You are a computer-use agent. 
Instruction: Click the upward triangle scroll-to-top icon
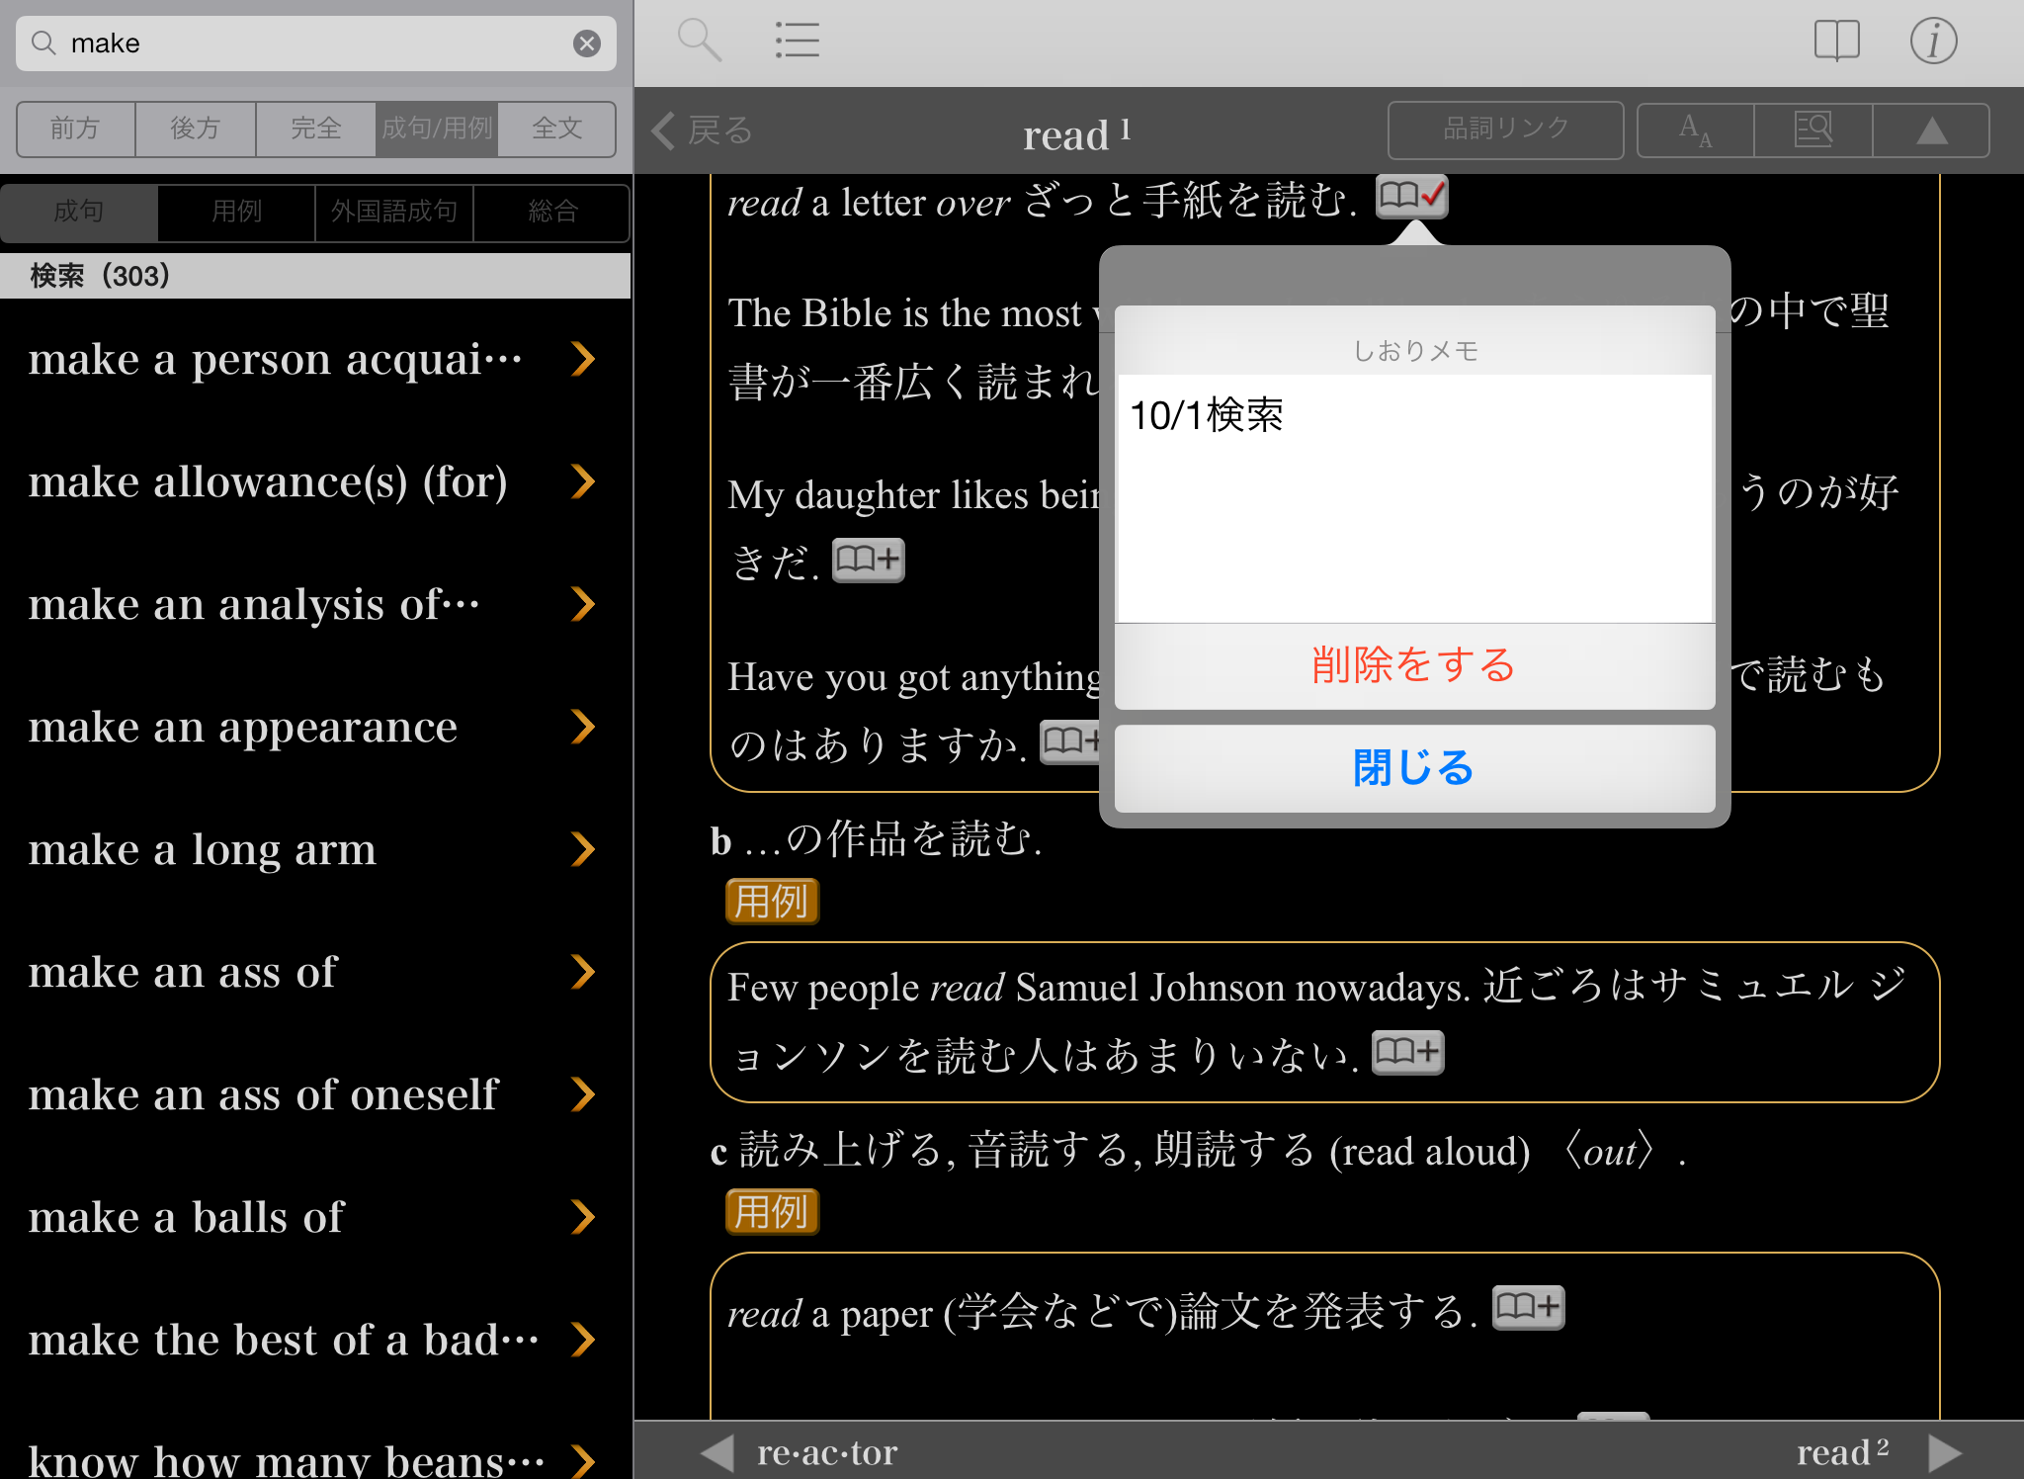(x=1931, y=130)
